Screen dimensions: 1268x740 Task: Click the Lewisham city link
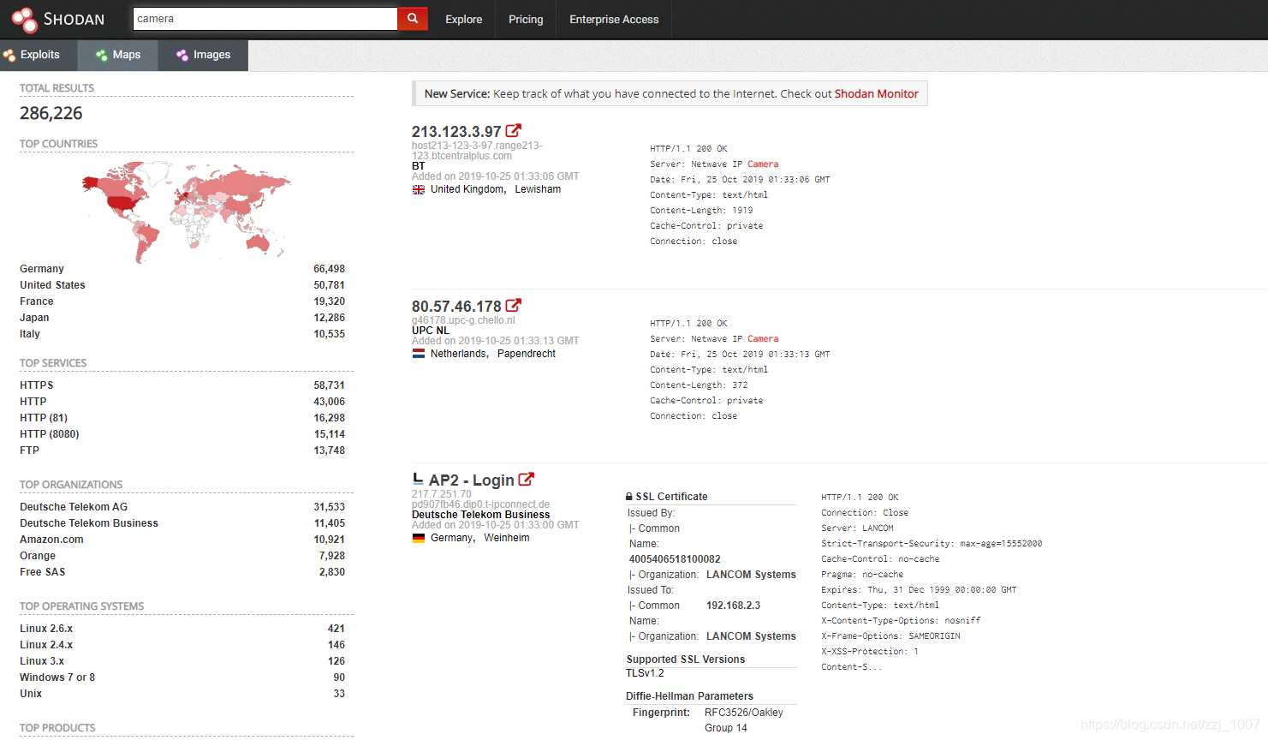click(538, 189)
